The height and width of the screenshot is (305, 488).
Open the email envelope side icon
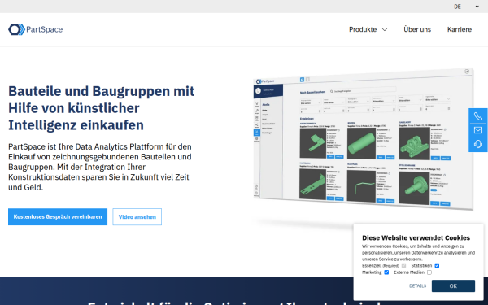pyautogui.click(x=478, y=130)
